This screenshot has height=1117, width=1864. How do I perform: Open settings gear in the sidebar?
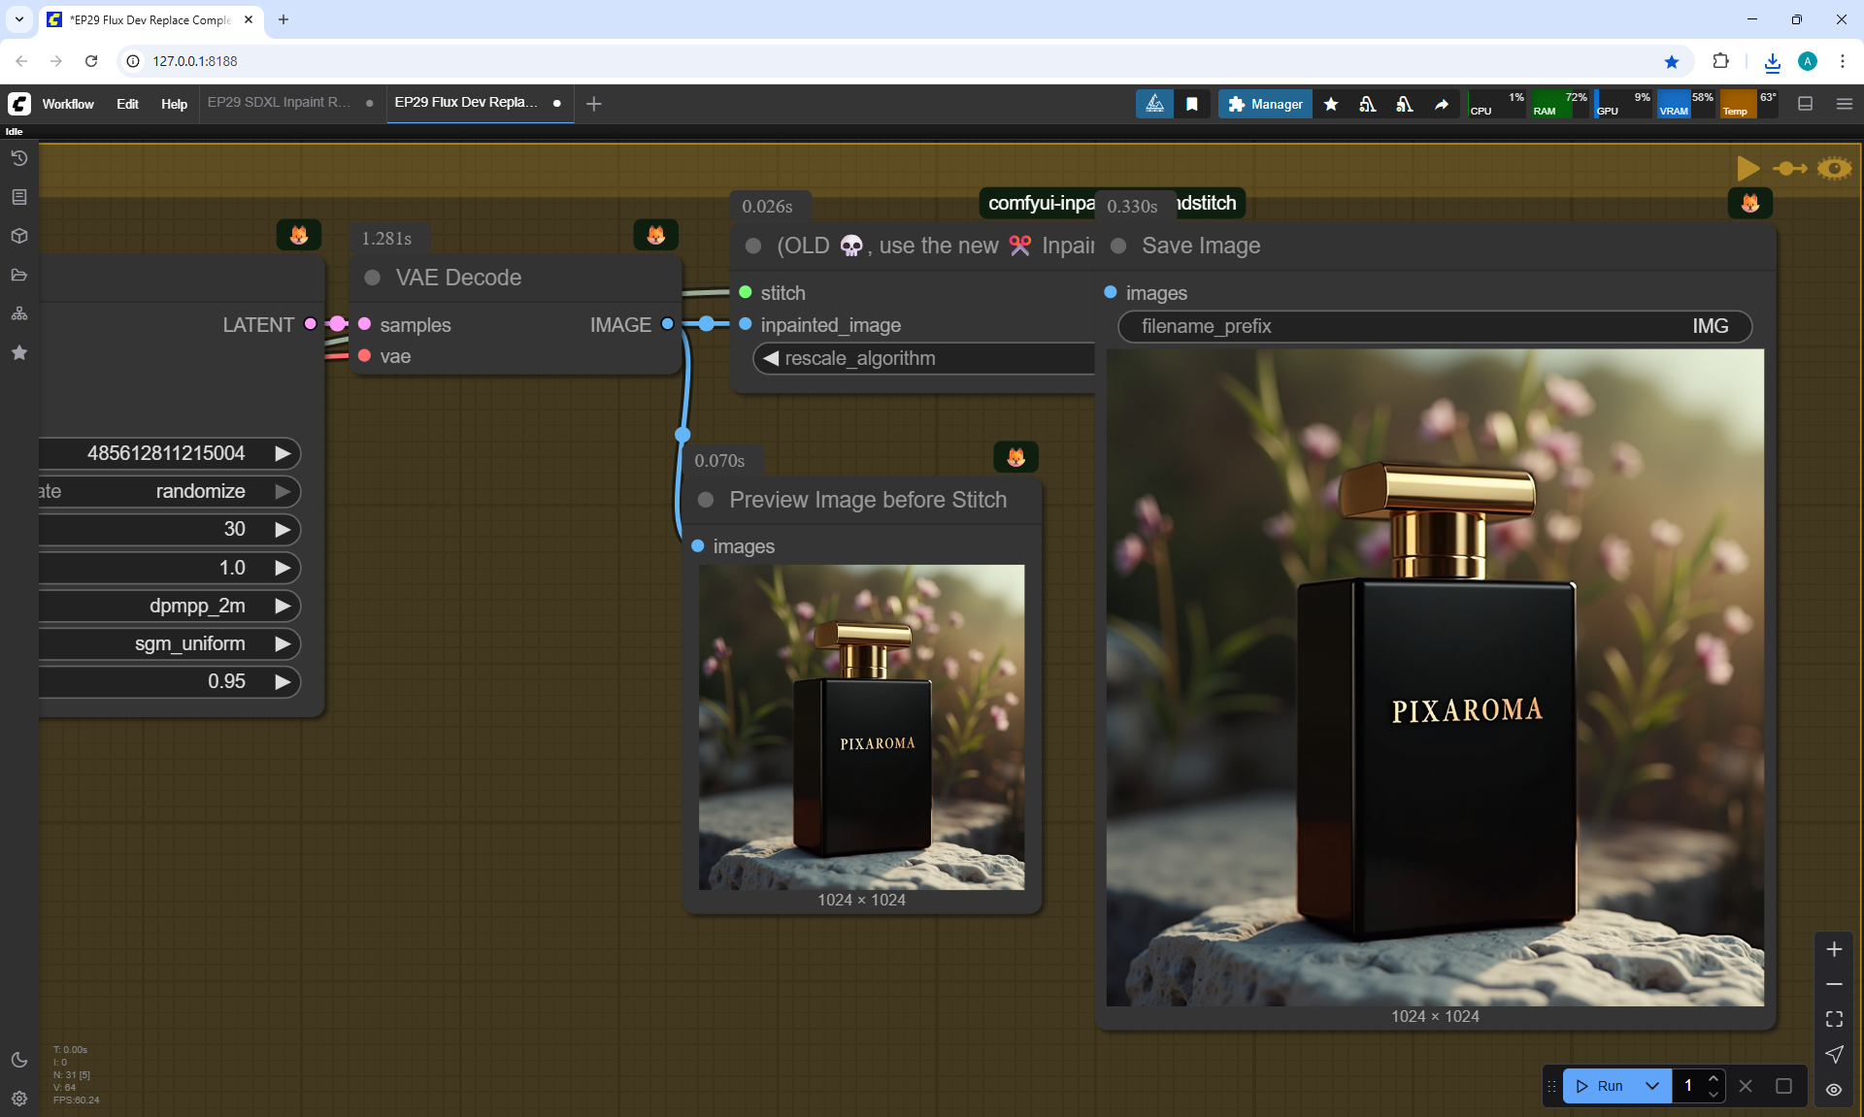[19, 1099]
